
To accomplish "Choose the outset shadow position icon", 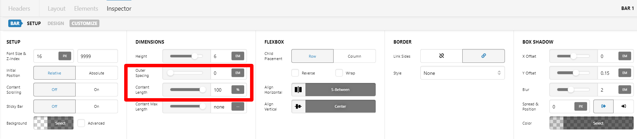I will tap(603, 106).
